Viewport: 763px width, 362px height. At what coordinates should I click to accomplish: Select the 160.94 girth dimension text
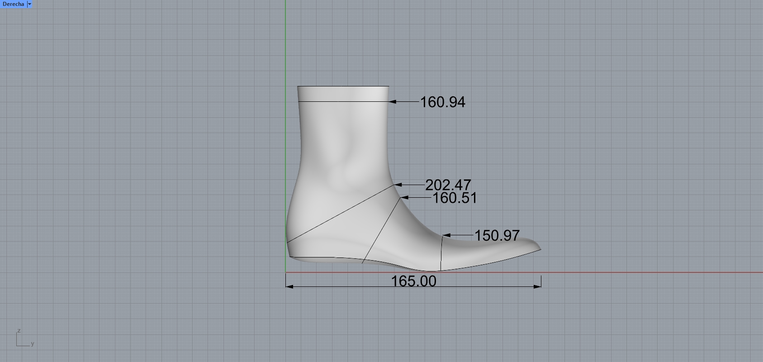coord(443,102)
